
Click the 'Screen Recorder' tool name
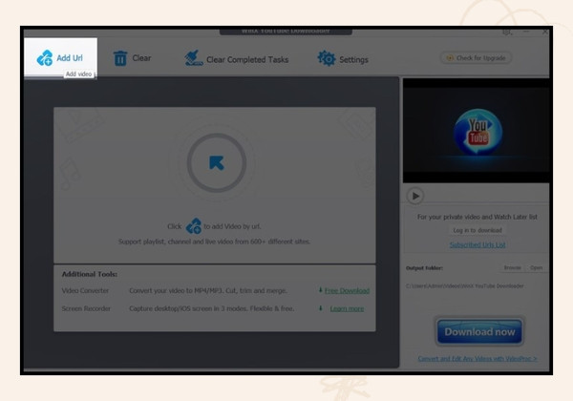pyautogui.click(x=86, y=308)
